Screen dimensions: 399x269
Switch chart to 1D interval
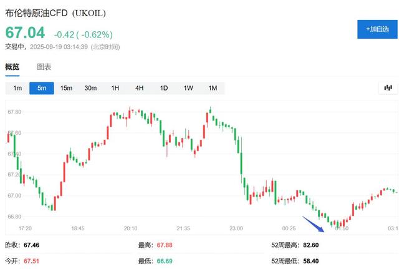coord(164,88)
